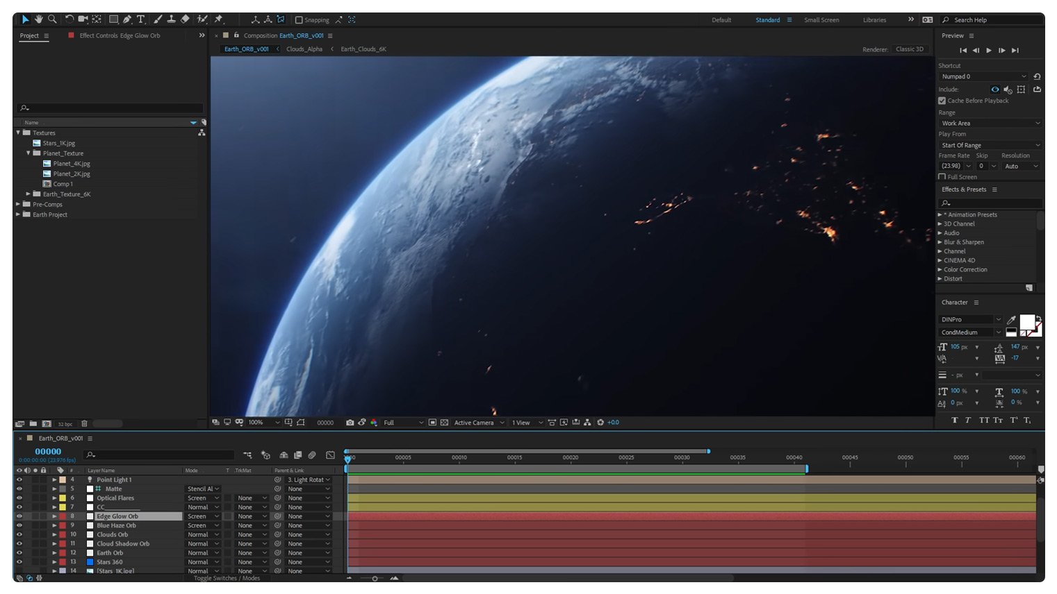Open the Graph Editor in the timeline

click(x=329, y=455)
